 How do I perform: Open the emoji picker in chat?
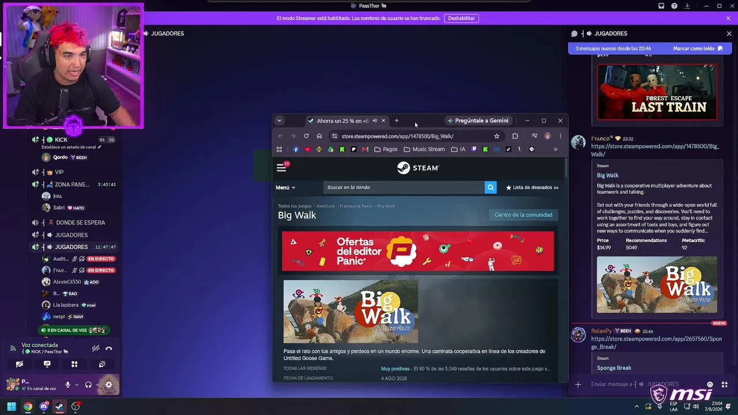(x=710, y=384)
